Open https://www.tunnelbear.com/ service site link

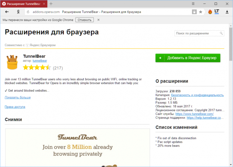(194, 114)
